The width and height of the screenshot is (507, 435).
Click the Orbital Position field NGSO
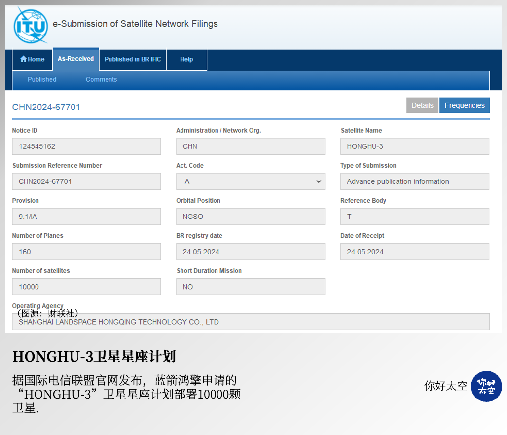[251, 217]
